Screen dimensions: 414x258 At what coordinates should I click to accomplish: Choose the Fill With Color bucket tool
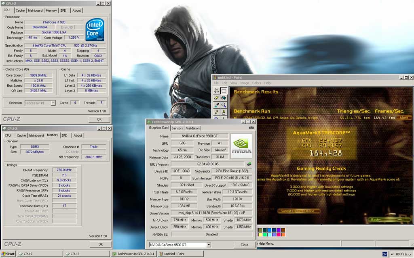(x=224, y=98)
